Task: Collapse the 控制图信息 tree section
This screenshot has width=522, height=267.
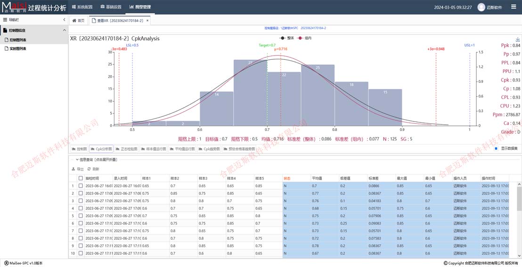Action: click(x=65, y=30)
